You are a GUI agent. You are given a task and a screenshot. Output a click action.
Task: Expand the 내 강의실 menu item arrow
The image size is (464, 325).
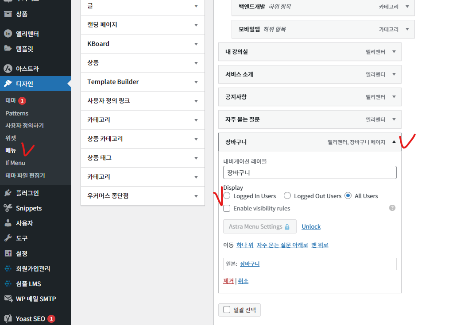[x=394, y=52]
